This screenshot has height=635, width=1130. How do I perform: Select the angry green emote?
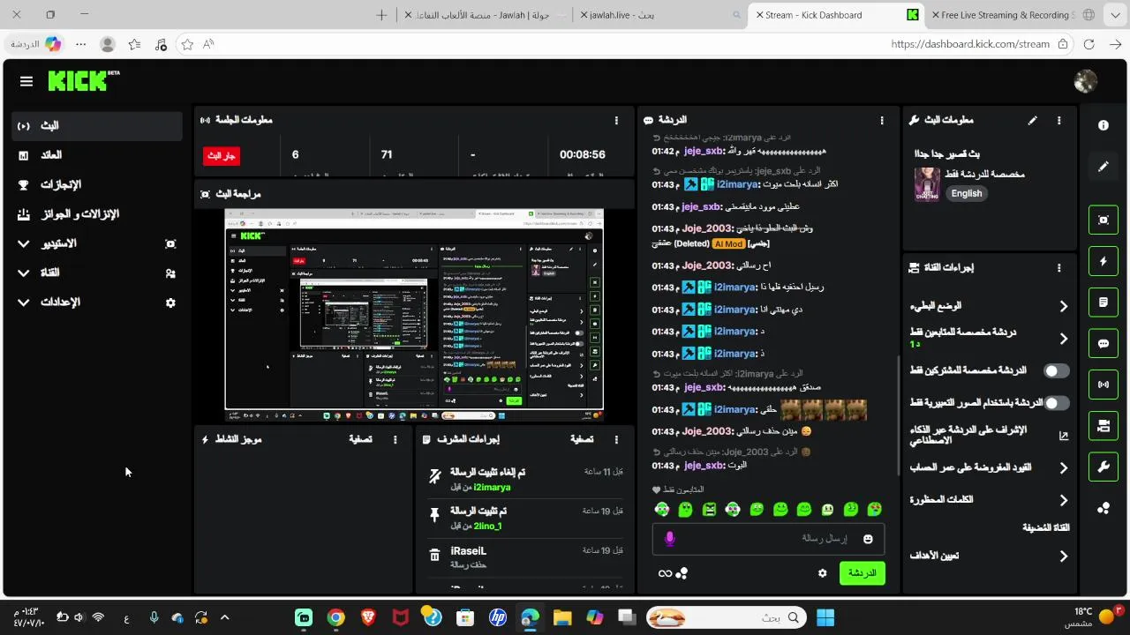(709, 509)
